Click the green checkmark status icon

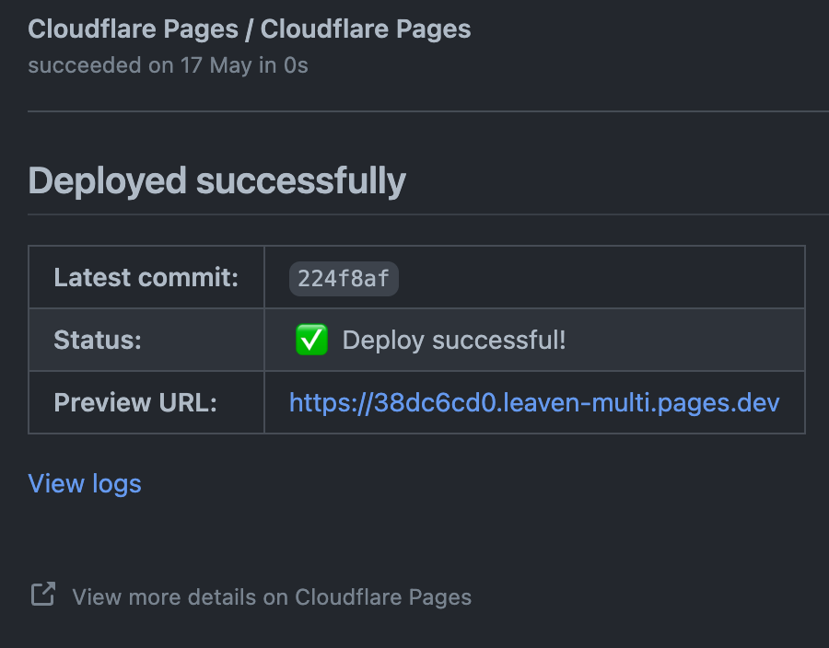point(311,340)
